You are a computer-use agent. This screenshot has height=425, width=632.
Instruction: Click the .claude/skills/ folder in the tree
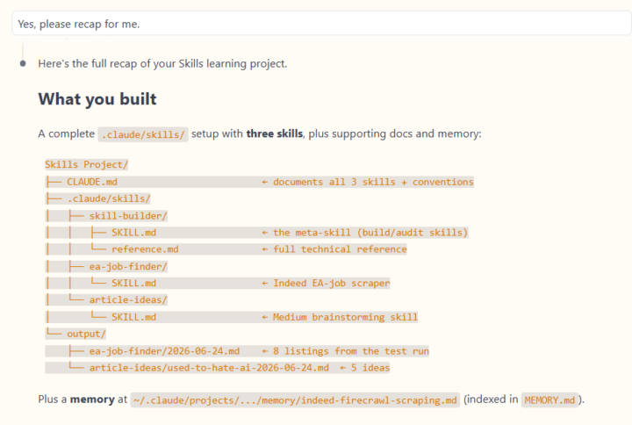tap(109, 198)
